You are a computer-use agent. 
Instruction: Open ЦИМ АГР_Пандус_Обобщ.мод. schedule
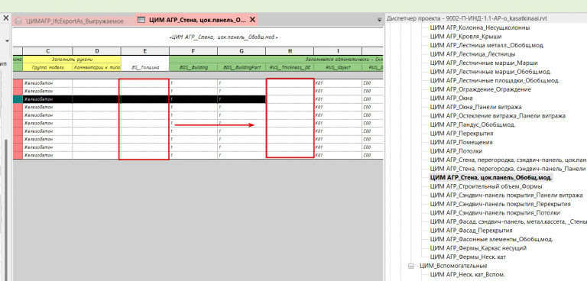tap(472, 125)
